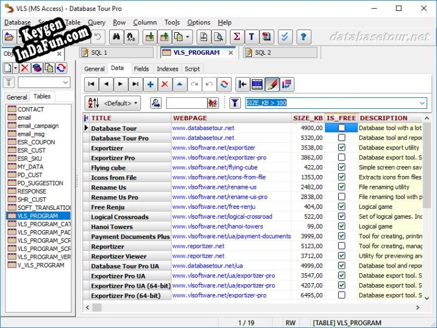Screen dimensions: 437x328
Task: Toggle IS_FREE checkbox for Hanoi Towers
Action: [x=342, y=226]
